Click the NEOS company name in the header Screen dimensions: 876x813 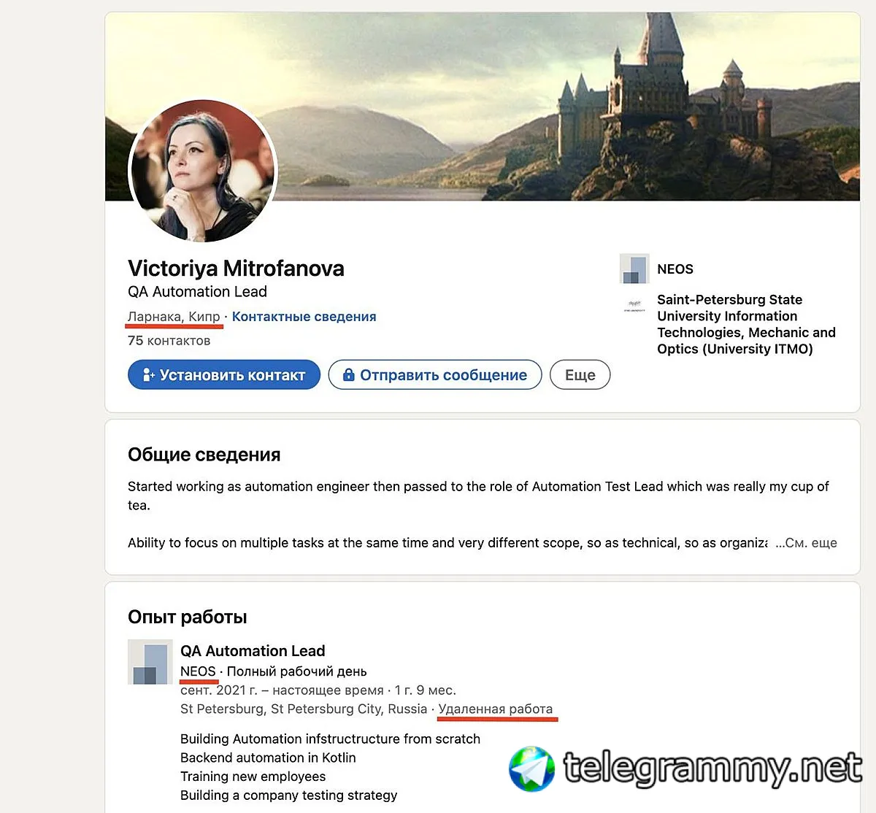pos(675,269)
